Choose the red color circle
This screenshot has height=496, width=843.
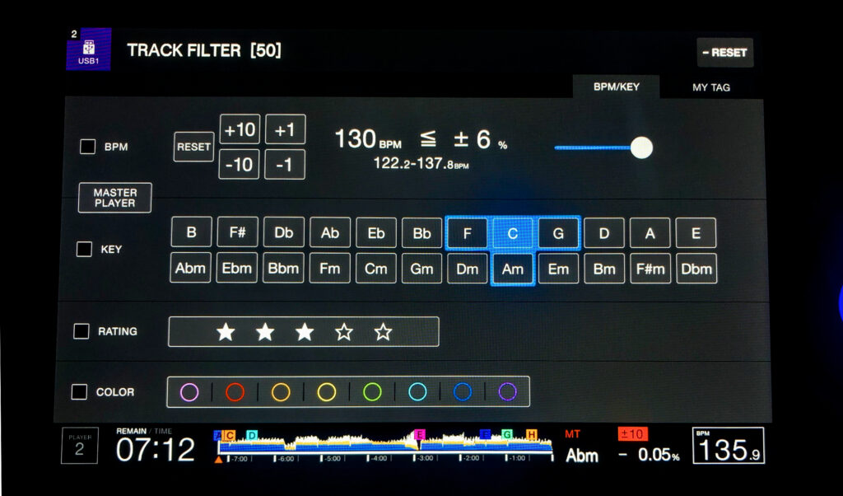(235, 392)
